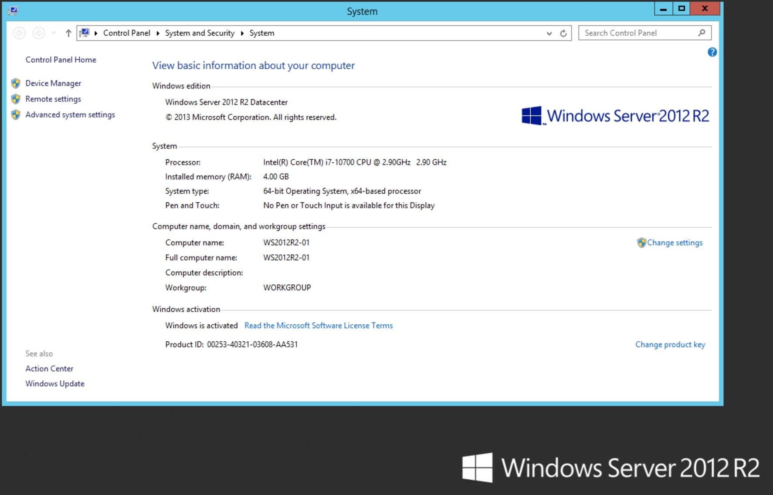Expand the arrow after System and Security
This screenshot has height=495, width=773.
pyautogui.click(x=242, y=33)
